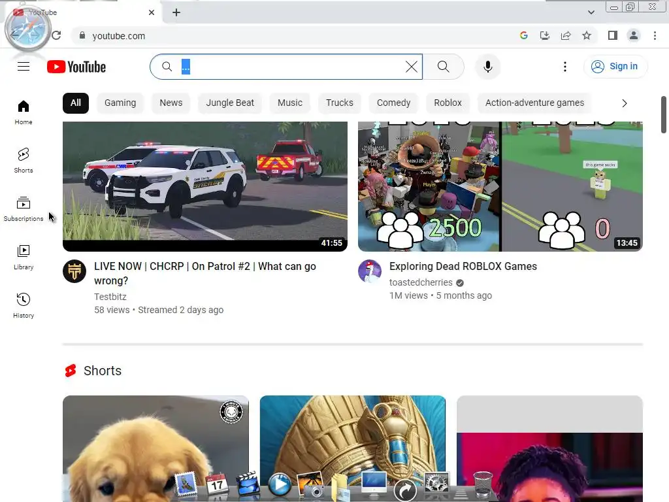Select the Music filter chip
Viewport: 669px width, 502px height.
[x=290, y=103]
